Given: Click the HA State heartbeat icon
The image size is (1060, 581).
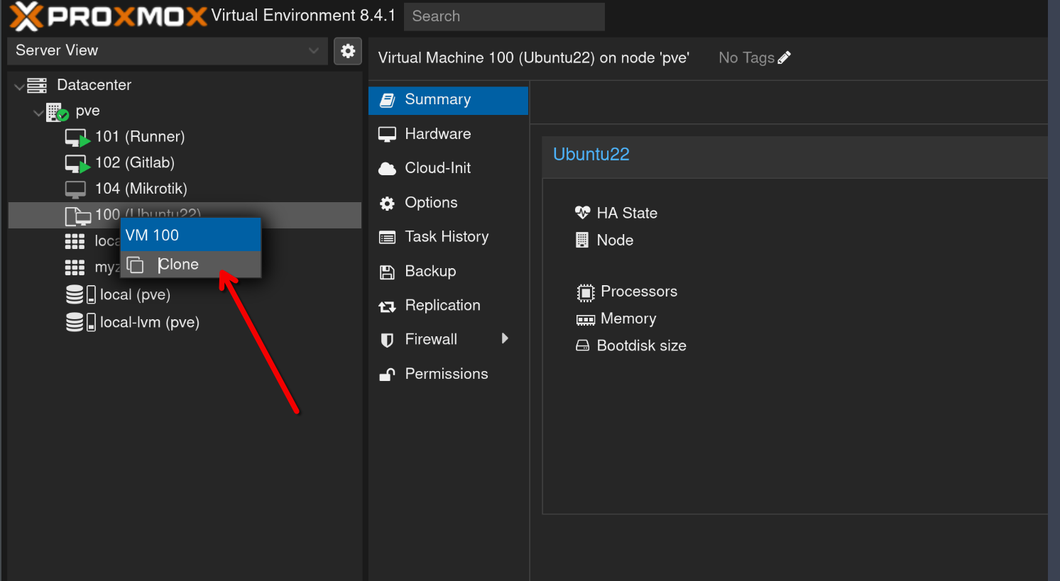Looking at the screenshot, I should coord(582,212).
